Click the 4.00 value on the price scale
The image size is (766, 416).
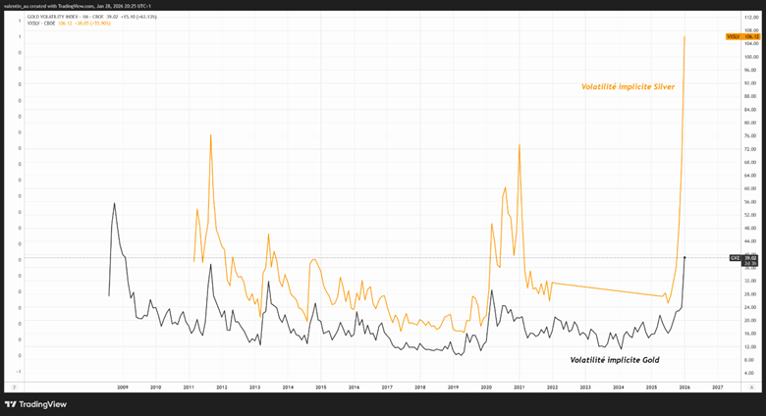(749, 373)
